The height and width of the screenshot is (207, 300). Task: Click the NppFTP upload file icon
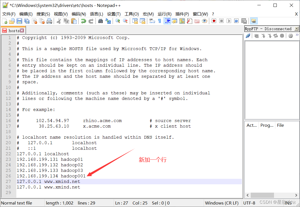point(269,36)
